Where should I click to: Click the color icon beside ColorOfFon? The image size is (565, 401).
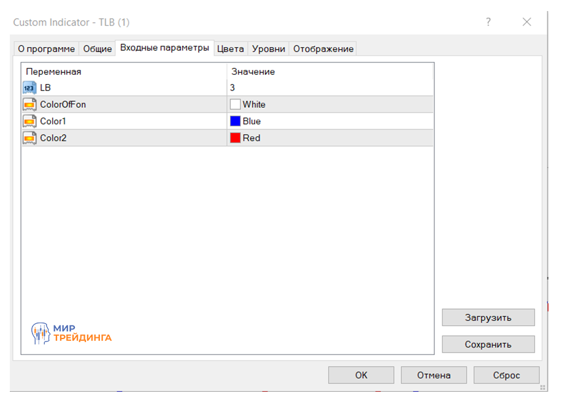[30, 104]
